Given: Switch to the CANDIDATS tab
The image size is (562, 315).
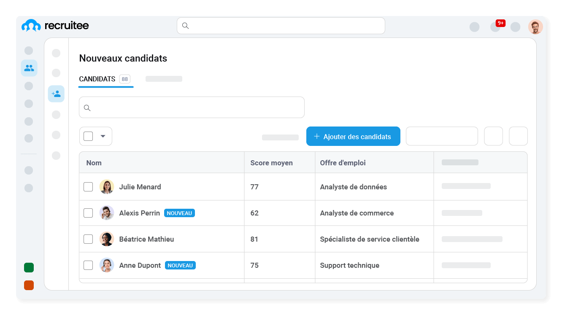Looking at the screenshot, I should 97,79.
